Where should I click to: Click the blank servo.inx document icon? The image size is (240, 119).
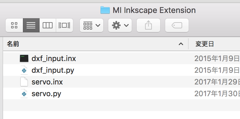[x=24, y=82]
